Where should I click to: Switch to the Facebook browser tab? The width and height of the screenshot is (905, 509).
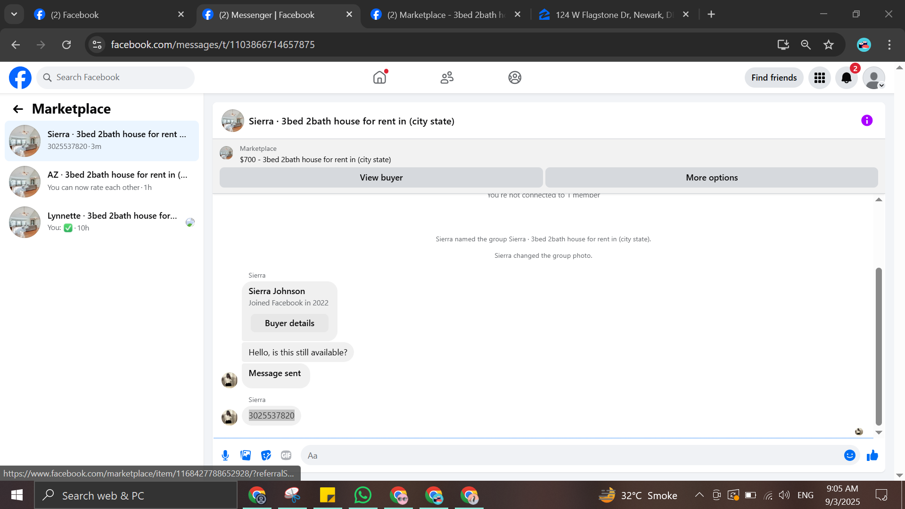pyautogui.click(x=109, y=15)
